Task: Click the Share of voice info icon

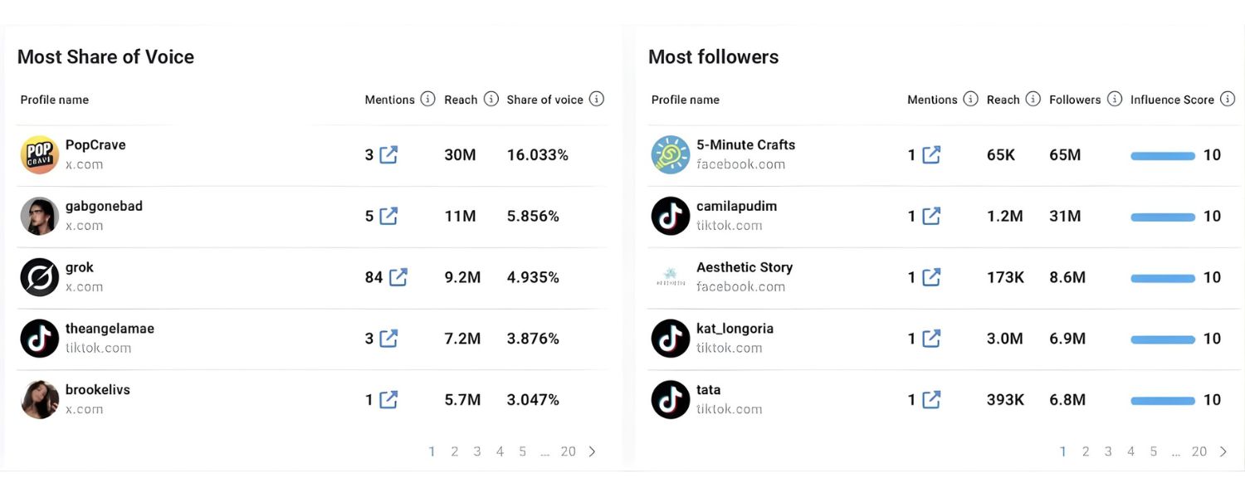Action: click(596, 99)
